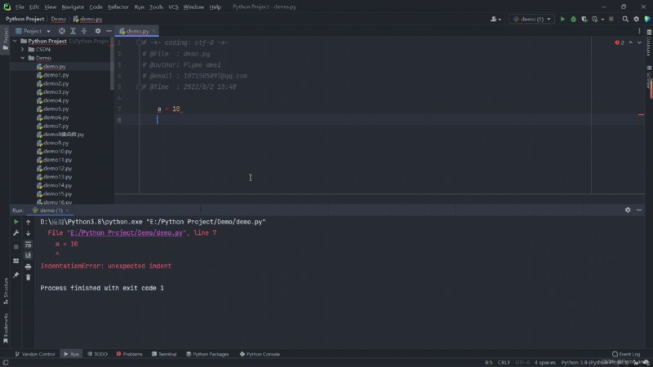Open Navigate menu
The image size is (653, 367).
tap(73, 7)
